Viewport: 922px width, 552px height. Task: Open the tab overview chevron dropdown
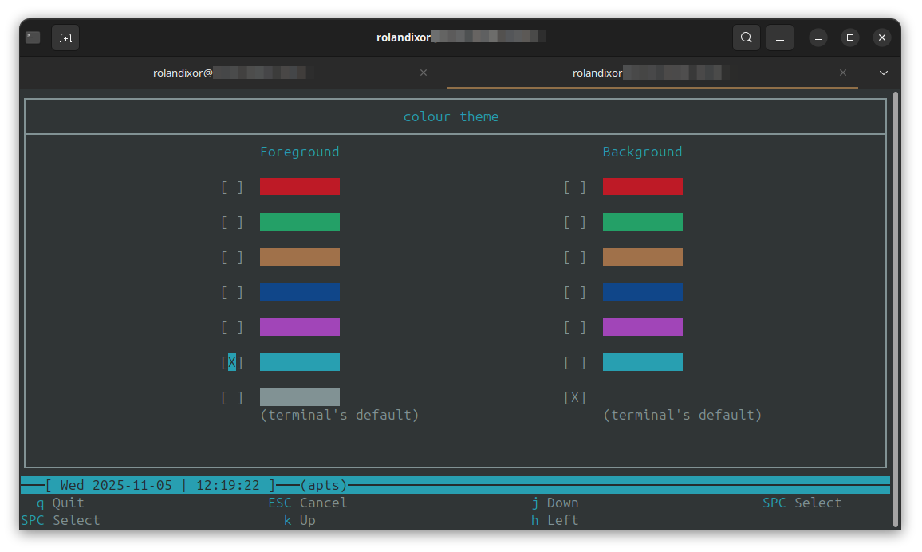tap(884, 73)
